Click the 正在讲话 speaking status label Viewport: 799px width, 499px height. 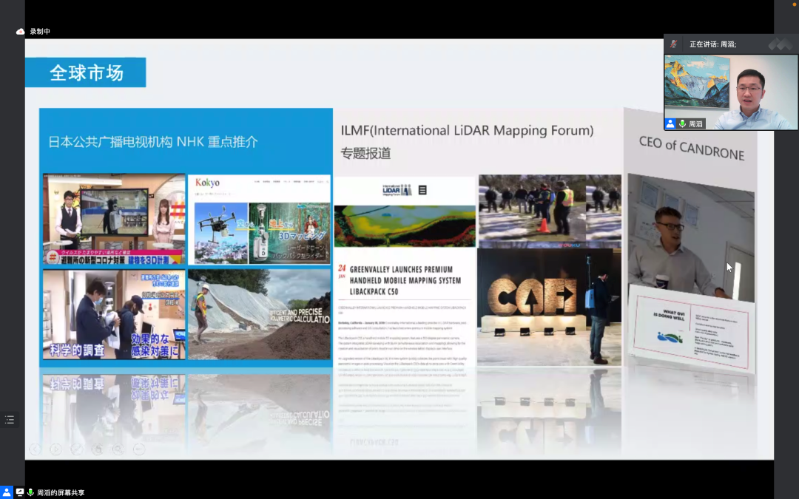pos(712,44)
